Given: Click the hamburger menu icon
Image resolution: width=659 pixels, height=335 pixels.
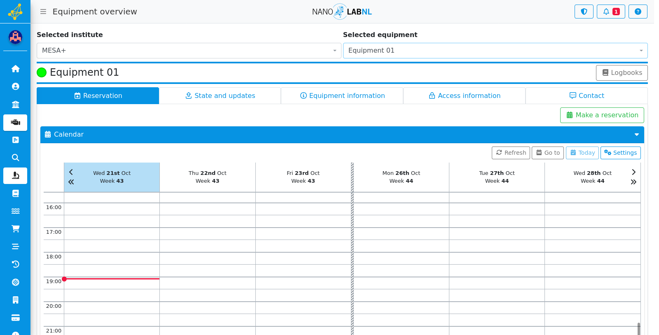Looking at the screenshot, I should [x=43, y=12].
